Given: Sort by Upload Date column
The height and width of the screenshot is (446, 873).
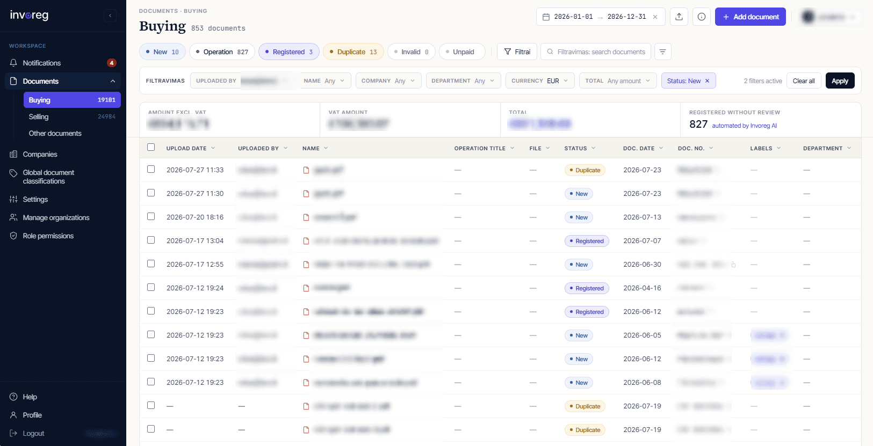Looking at the screenshot, I should [190, 148].
